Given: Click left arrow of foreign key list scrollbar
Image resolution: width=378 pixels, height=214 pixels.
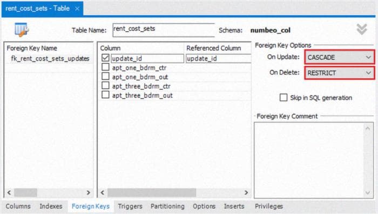Looking at the screenshot, I should 9,192.
